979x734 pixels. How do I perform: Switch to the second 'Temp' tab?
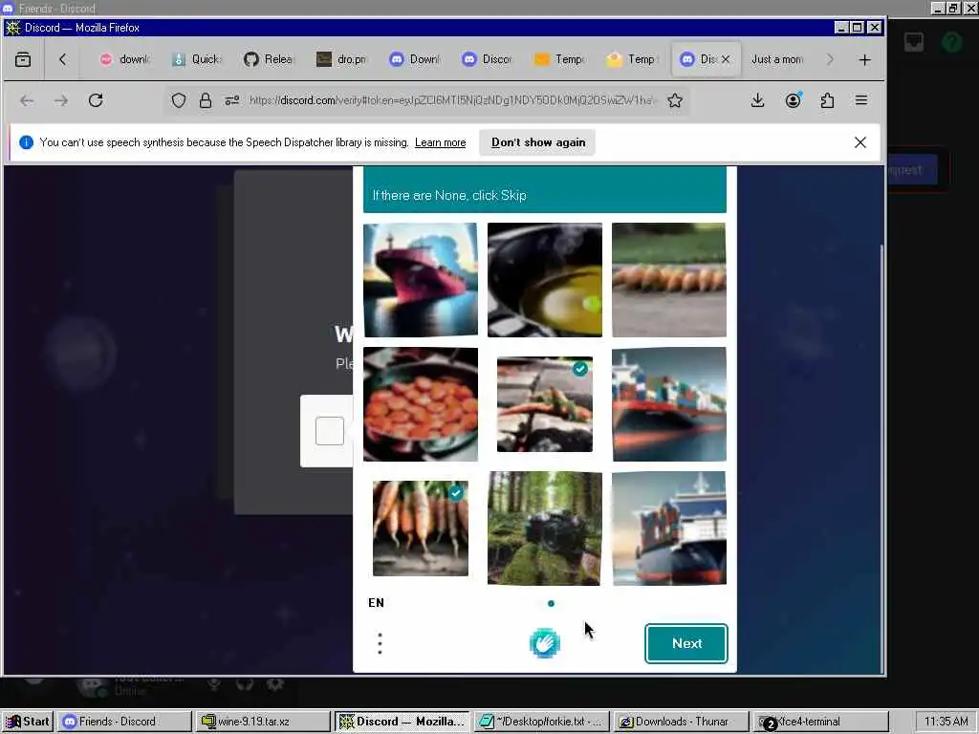click(x=633, y=59)
